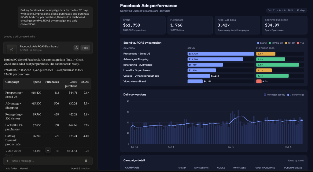Click 'Lookalike 1% purchasers' dashboard label
Screen dimensions: 313x172
[137, 70]
